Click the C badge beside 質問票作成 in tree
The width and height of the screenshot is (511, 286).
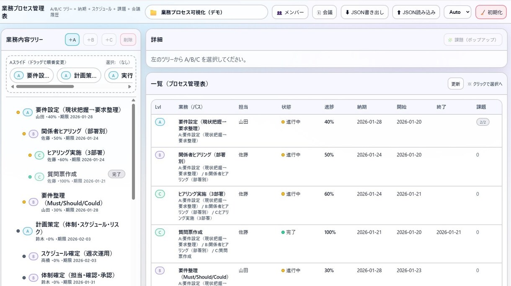(x=39, y=177)
